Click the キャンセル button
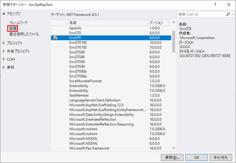The width and height of the screenshot is (236, 163). pyautogui.click(x=221, y=157)
